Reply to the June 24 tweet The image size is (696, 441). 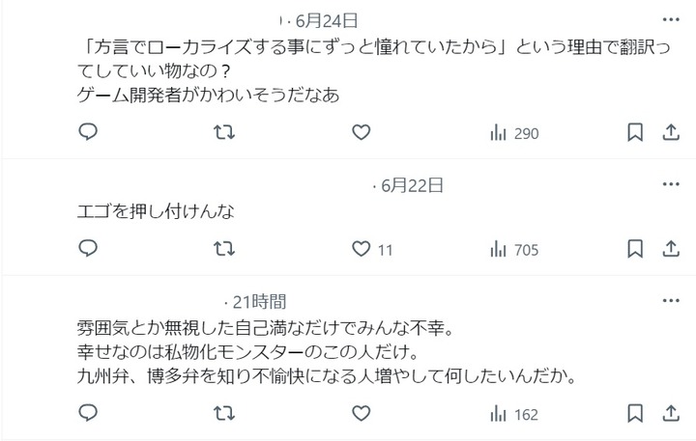tap(88, 132)
